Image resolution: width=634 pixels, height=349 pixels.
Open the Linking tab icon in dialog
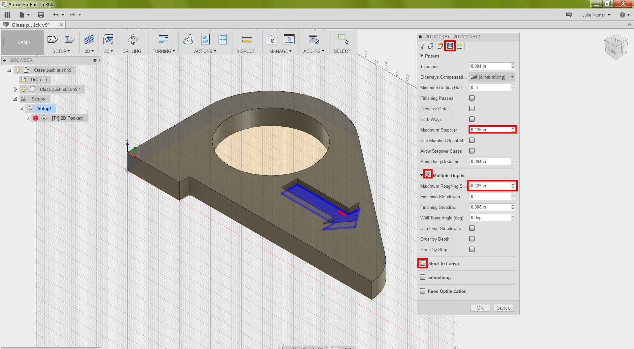(460, 46)
